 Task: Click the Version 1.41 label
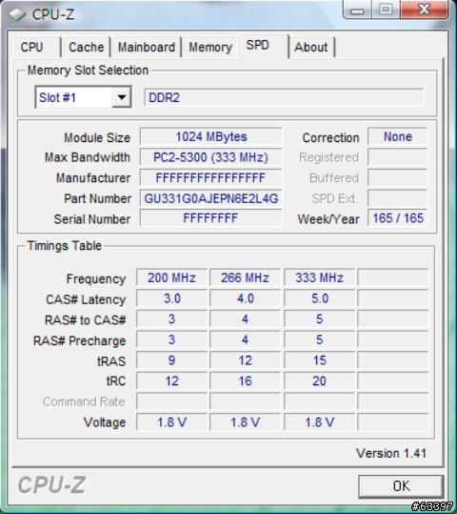(391, 454)
